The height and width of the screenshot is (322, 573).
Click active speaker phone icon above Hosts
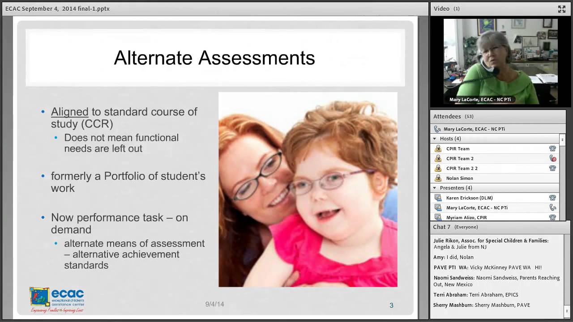[437, 129]
